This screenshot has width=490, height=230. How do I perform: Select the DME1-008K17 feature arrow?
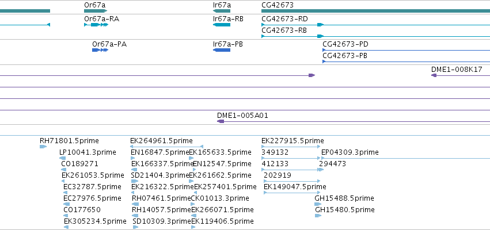[x=434, y=75]
